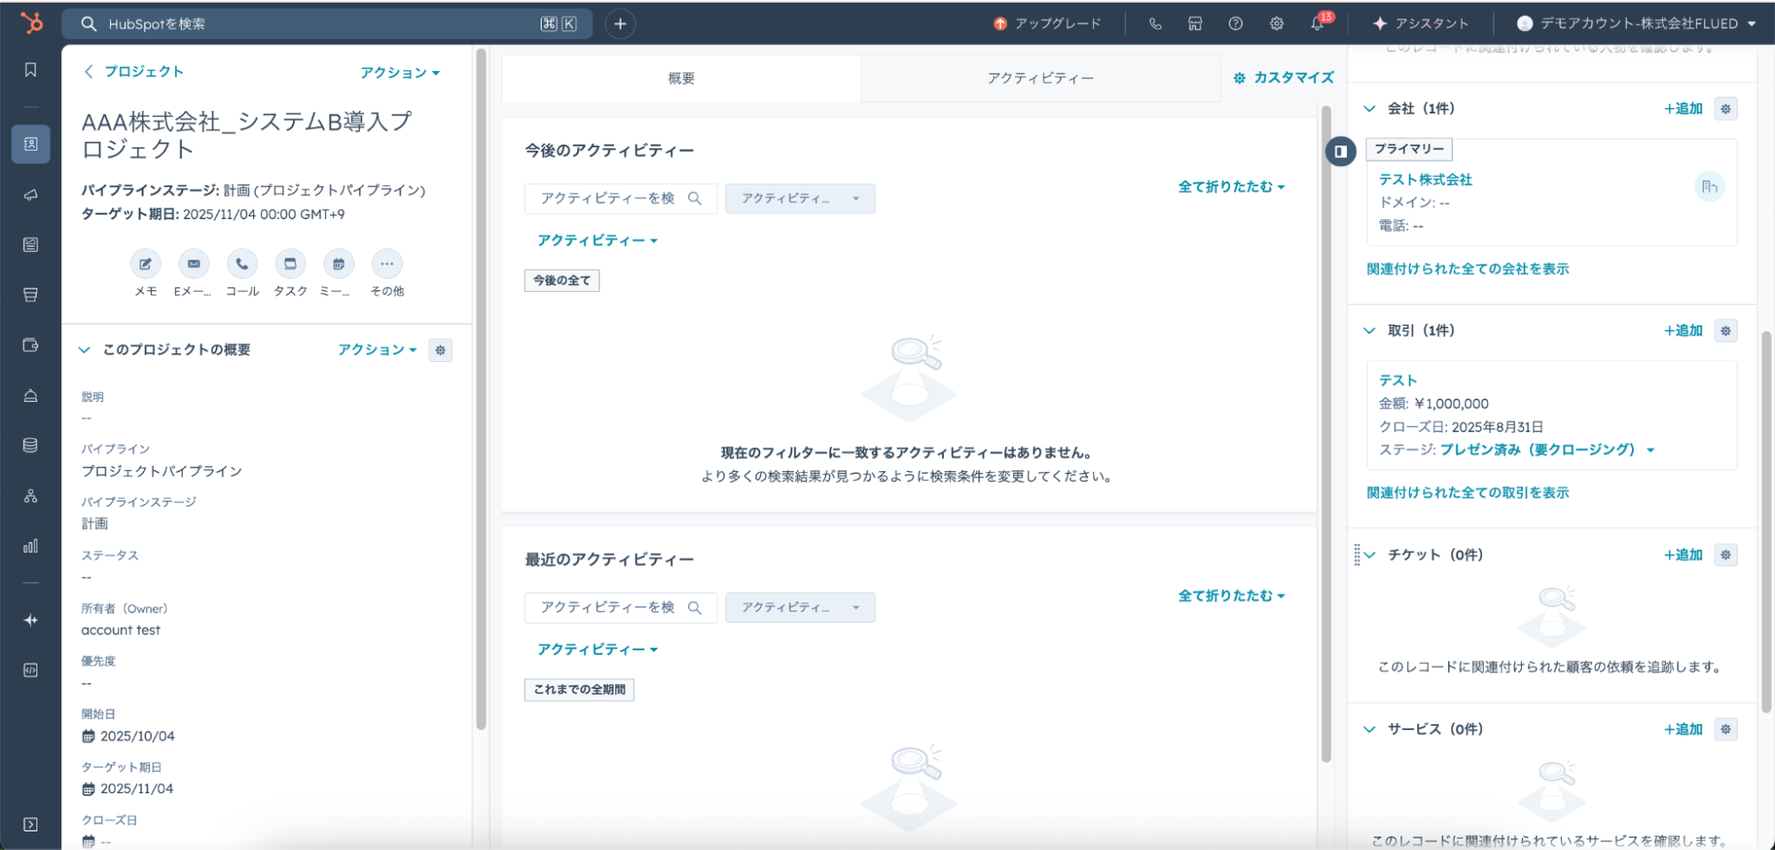Switch to the アクティビティー tab
The width and height of the screenshot is (1775, 850).
(x=1040, y=78)
